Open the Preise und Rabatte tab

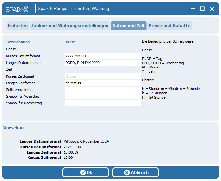[x=170, y=25]
